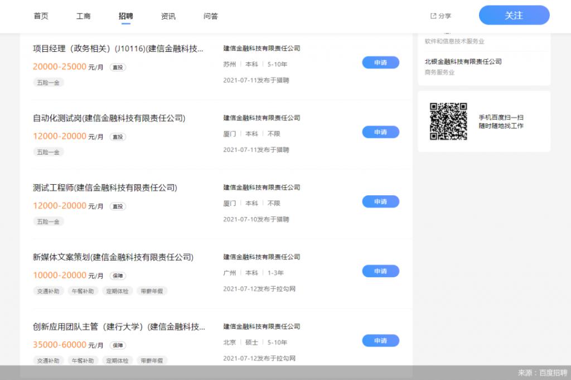
Task: Click the 定期体检 tag on last job listing
Action: [x=117, y=360]
